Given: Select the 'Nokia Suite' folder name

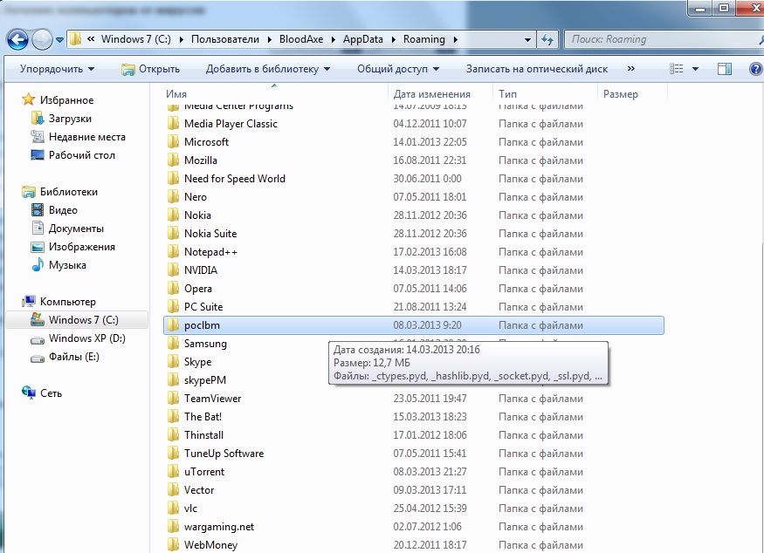Looking at the screenshot, I should tap(210, 234).
